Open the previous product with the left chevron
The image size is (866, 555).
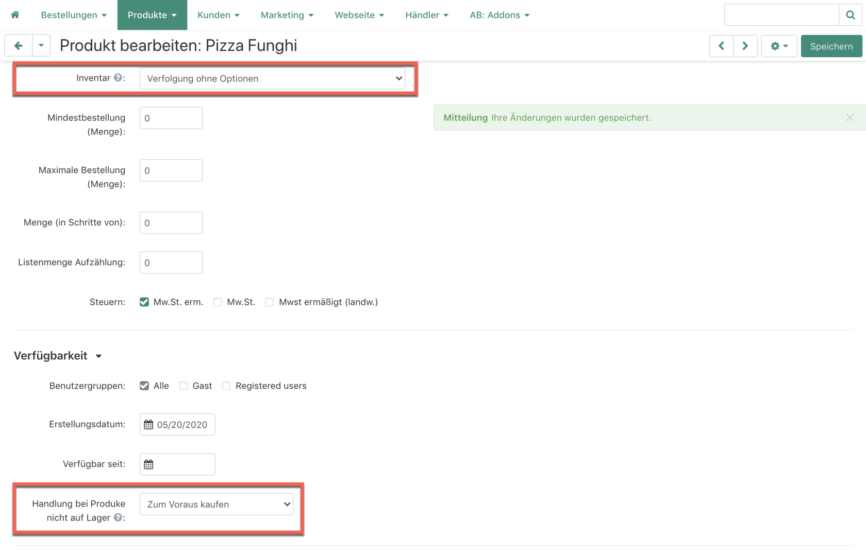pyautogui.click(x=722, y=46)
